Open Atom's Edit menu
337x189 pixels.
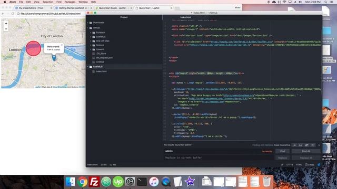(28, 2)
